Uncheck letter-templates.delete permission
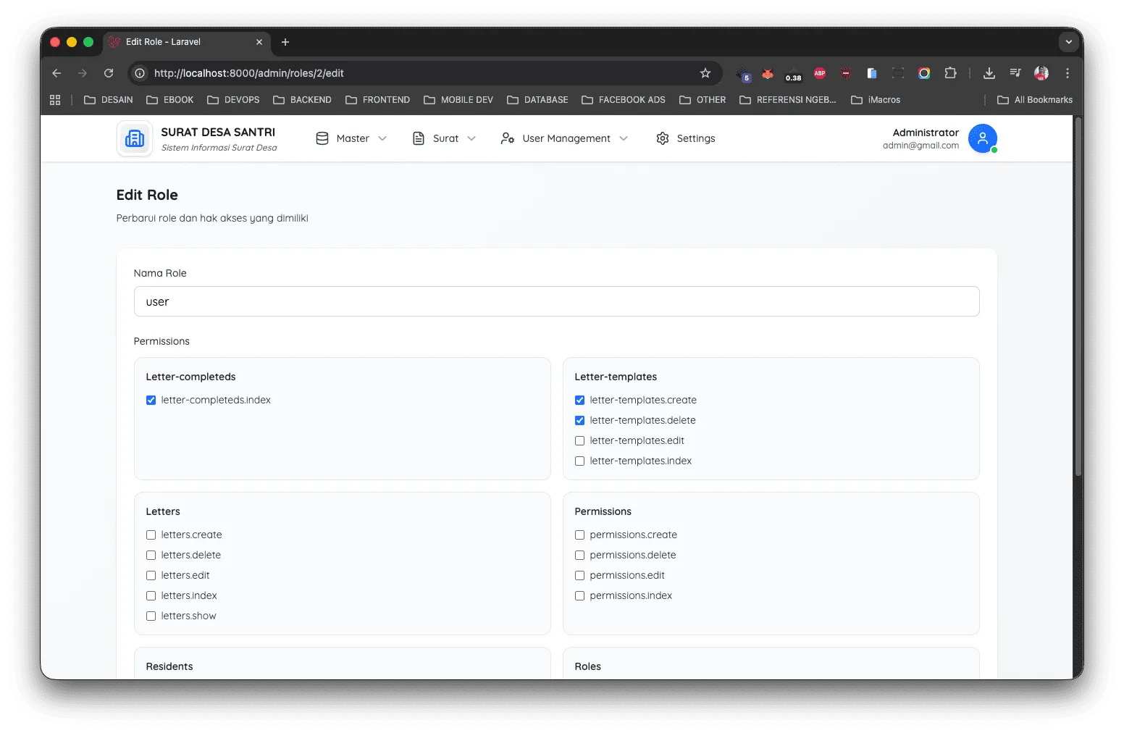The width and height of the screenshot is (1124, 733). [579, 420]
